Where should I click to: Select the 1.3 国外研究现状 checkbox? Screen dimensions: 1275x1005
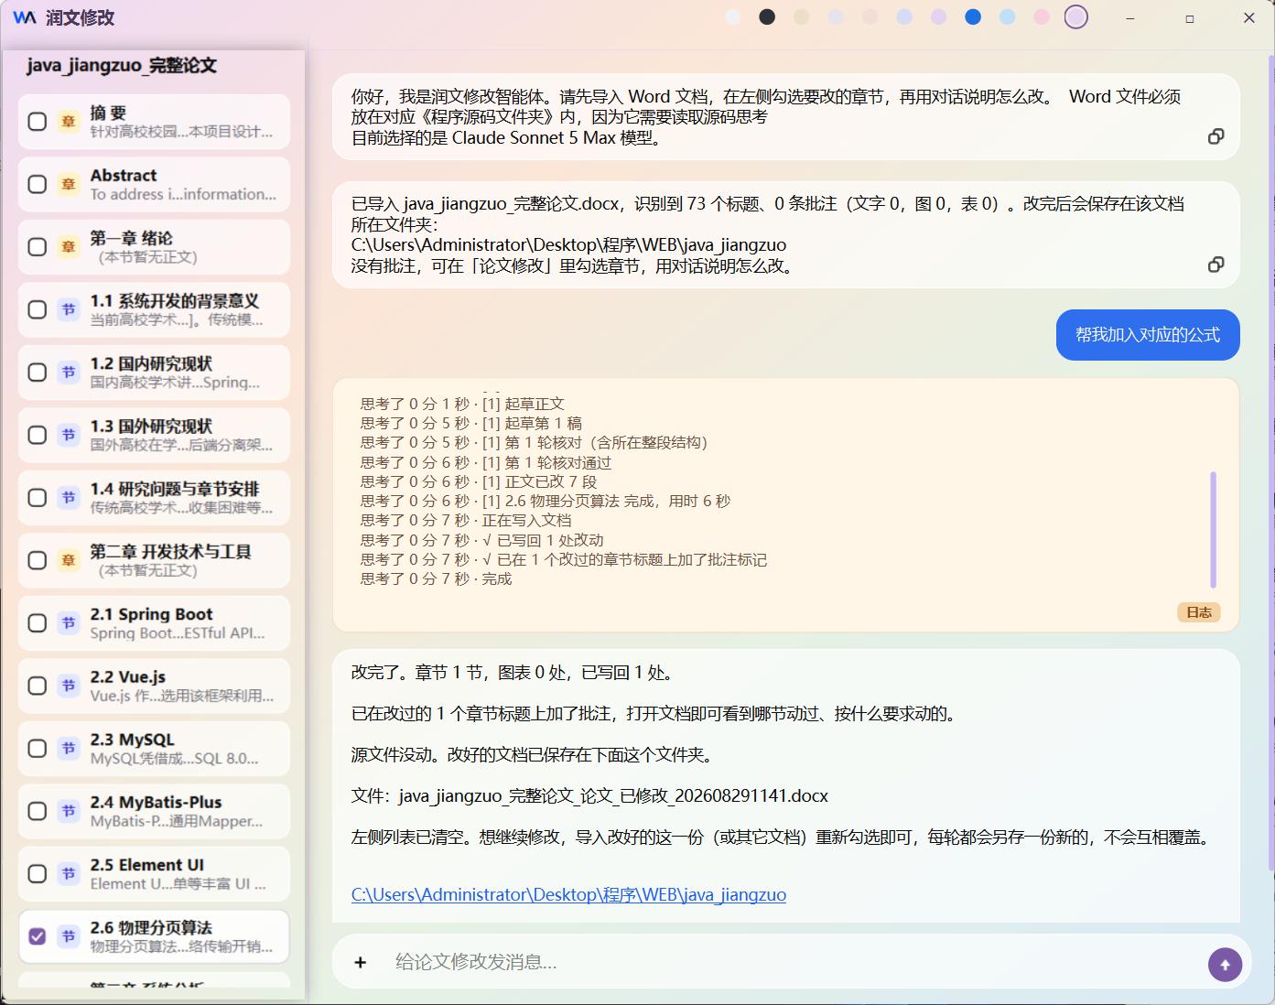click(38, 435)
